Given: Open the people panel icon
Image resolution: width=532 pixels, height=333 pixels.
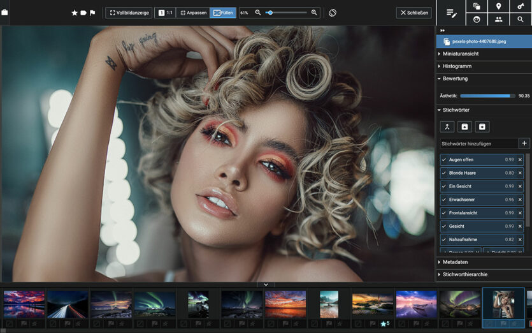Looking at the screenshot, I should tap(498, 20).
